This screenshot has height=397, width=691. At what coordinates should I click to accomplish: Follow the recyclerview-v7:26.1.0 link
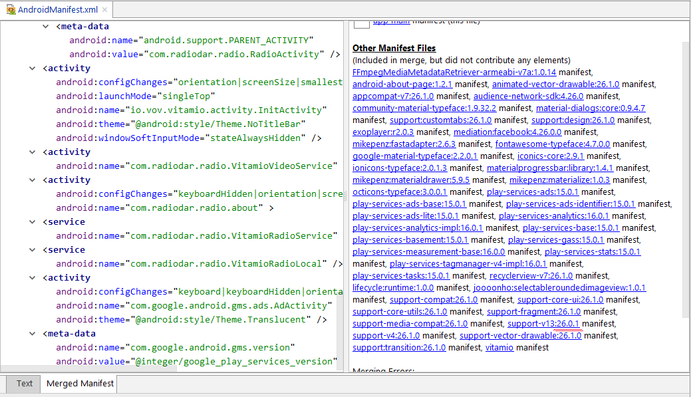tap(531, 275)
